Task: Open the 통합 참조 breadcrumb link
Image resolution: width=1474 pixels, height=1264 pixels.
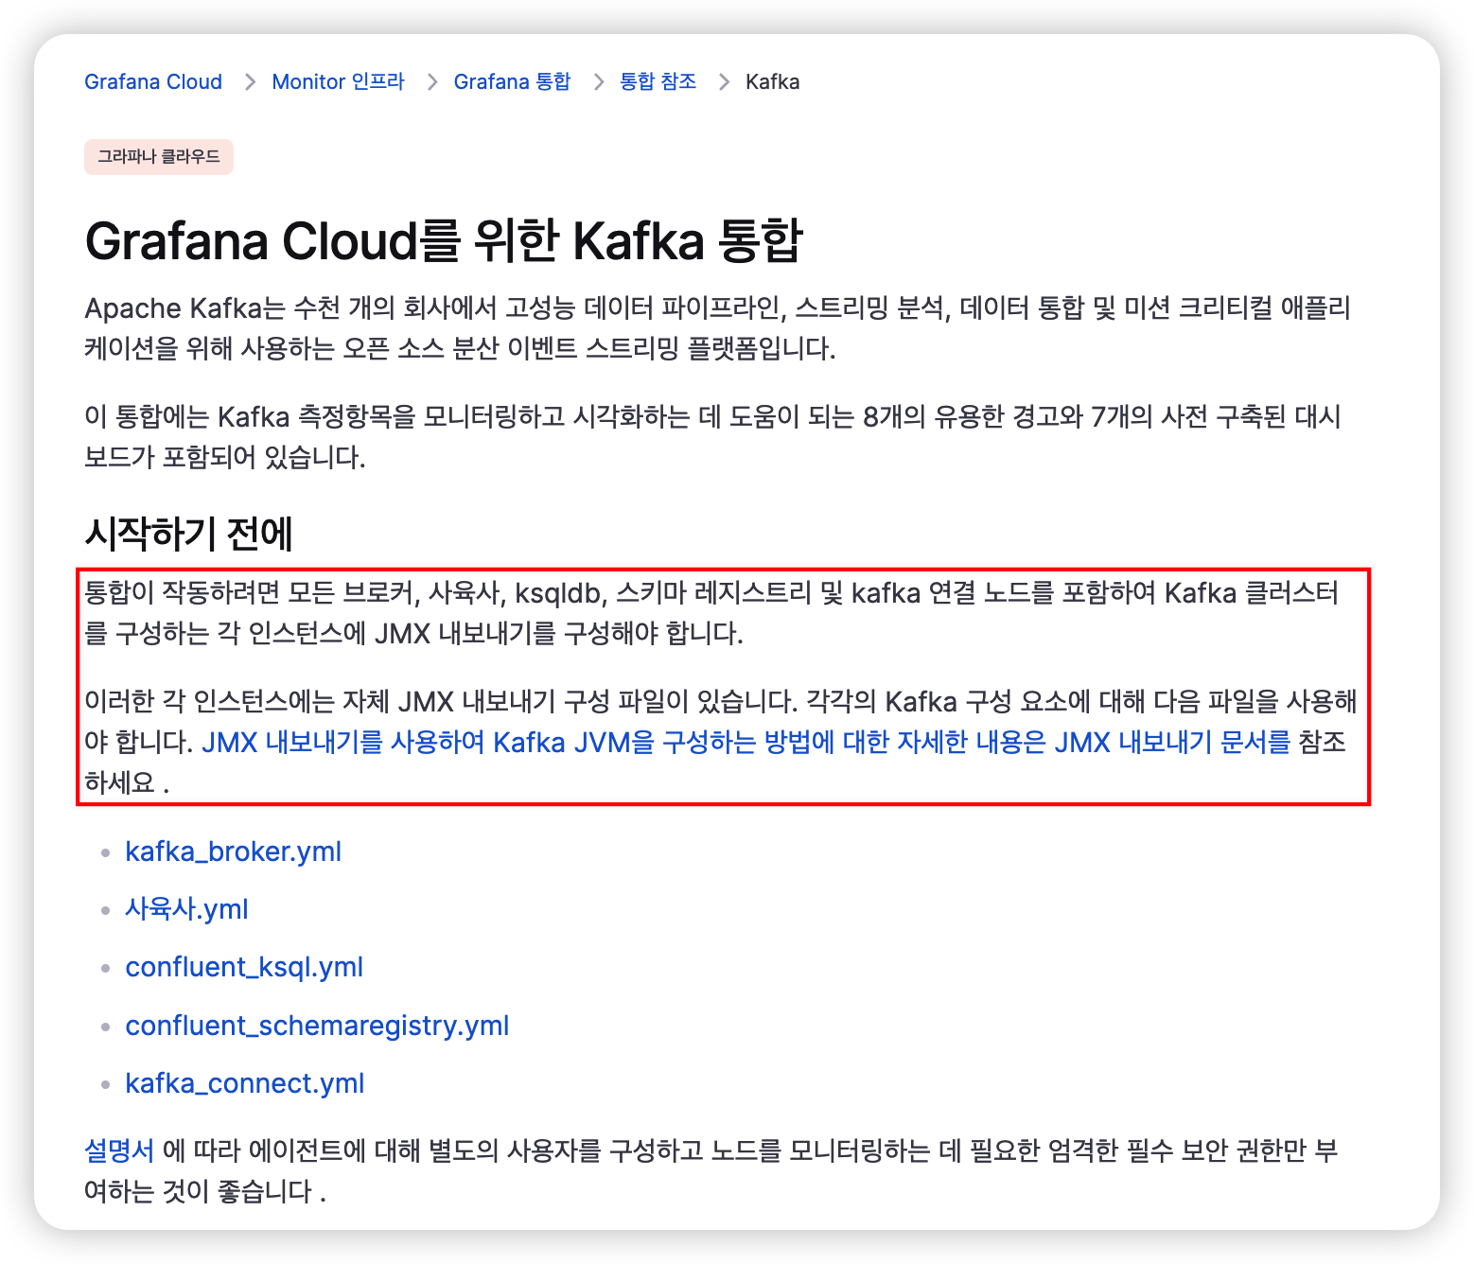Action: pos(657,81)
